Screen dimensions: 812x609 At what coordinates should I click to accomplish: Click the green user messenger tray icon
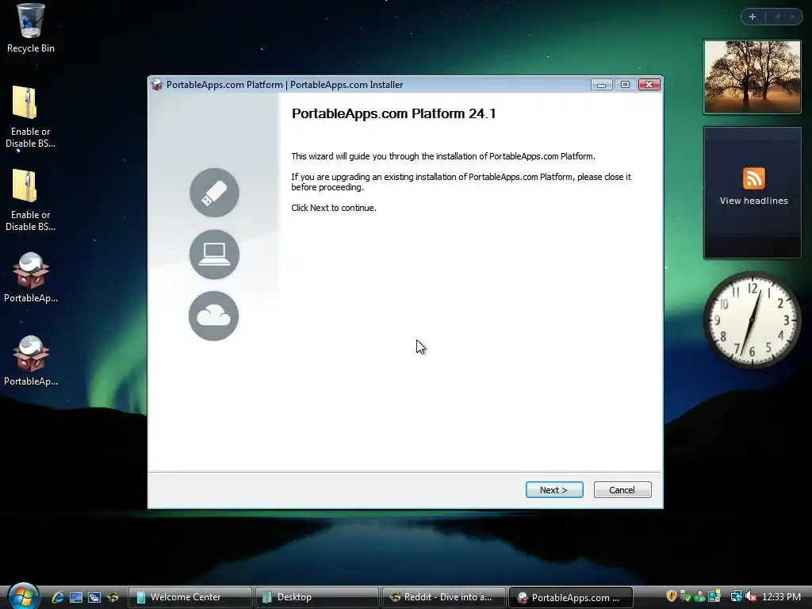click(x=699, y=596)
